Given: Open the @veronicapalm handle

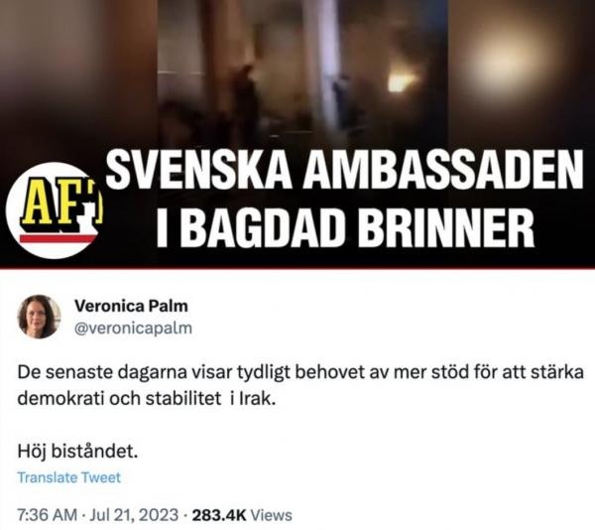Looking at the screenshot, I should pyautogui.click(x=133, y=328).
